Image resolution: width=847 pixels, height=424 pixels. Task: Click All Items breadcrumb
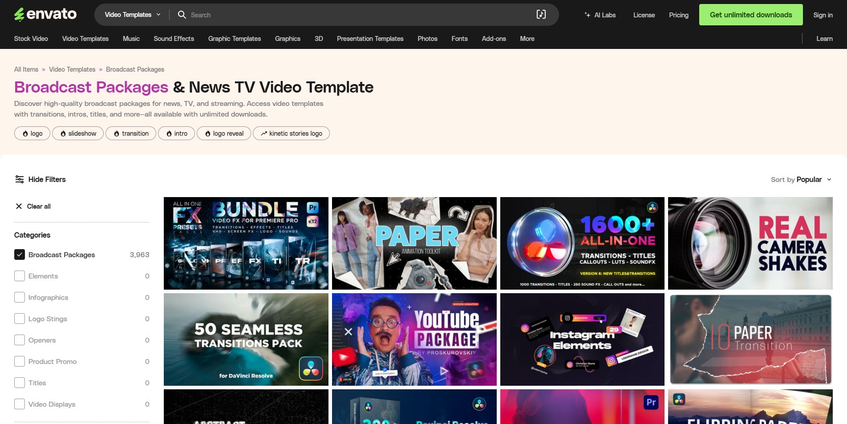coord(26,69)
